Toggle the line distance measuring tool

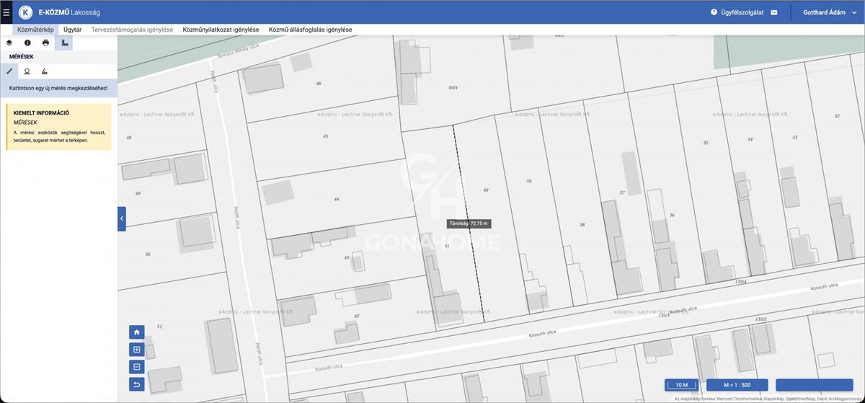tap(9, 71)
